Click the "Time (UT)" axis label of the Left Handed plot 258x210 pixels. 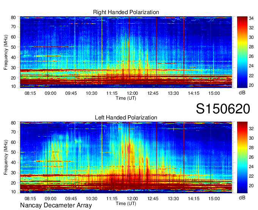pos(126,204)
